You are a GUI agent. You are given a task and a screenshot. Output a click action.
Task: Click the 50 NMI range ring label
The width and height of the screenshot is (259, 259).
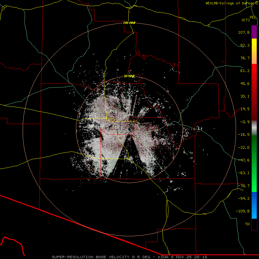click(129, 76)
